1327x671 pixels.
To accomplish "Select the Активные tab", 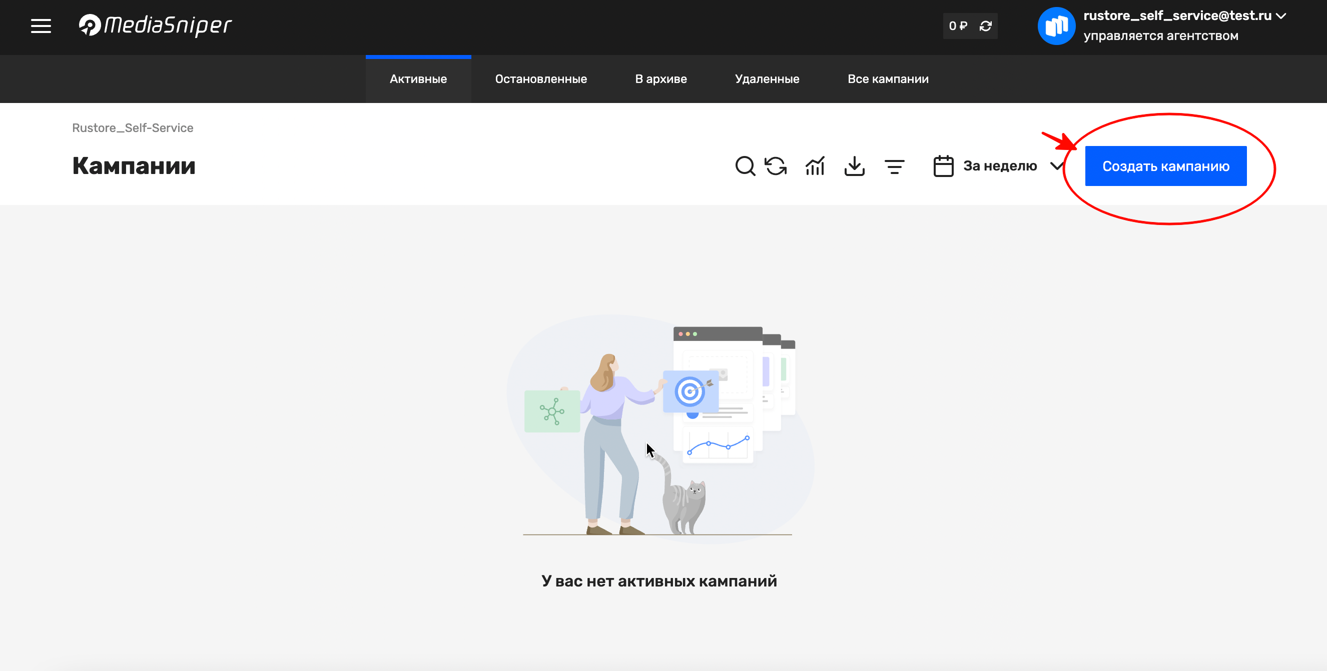I will 418,79.
